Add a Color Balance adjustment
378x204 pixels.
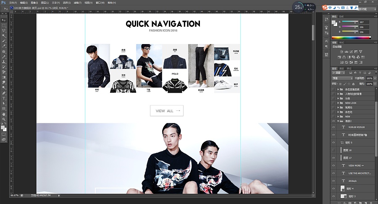click(344, 57)
